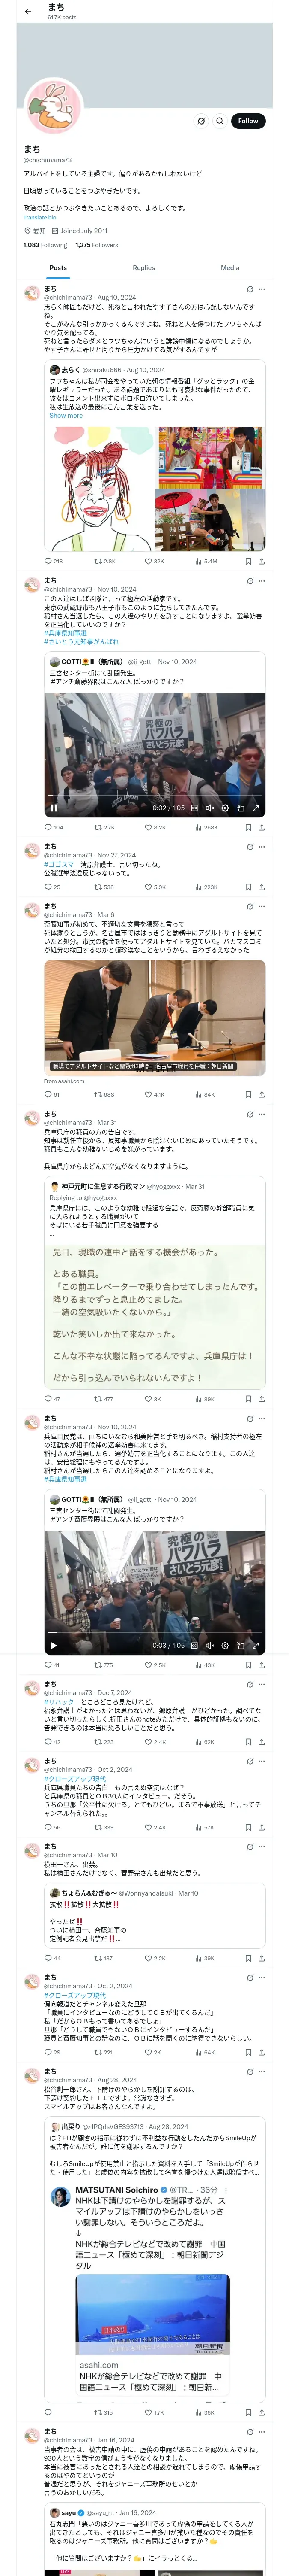
Task: Repost the Aug 10 post with 2.8K reposts
Action: click(x=104, y=562)
